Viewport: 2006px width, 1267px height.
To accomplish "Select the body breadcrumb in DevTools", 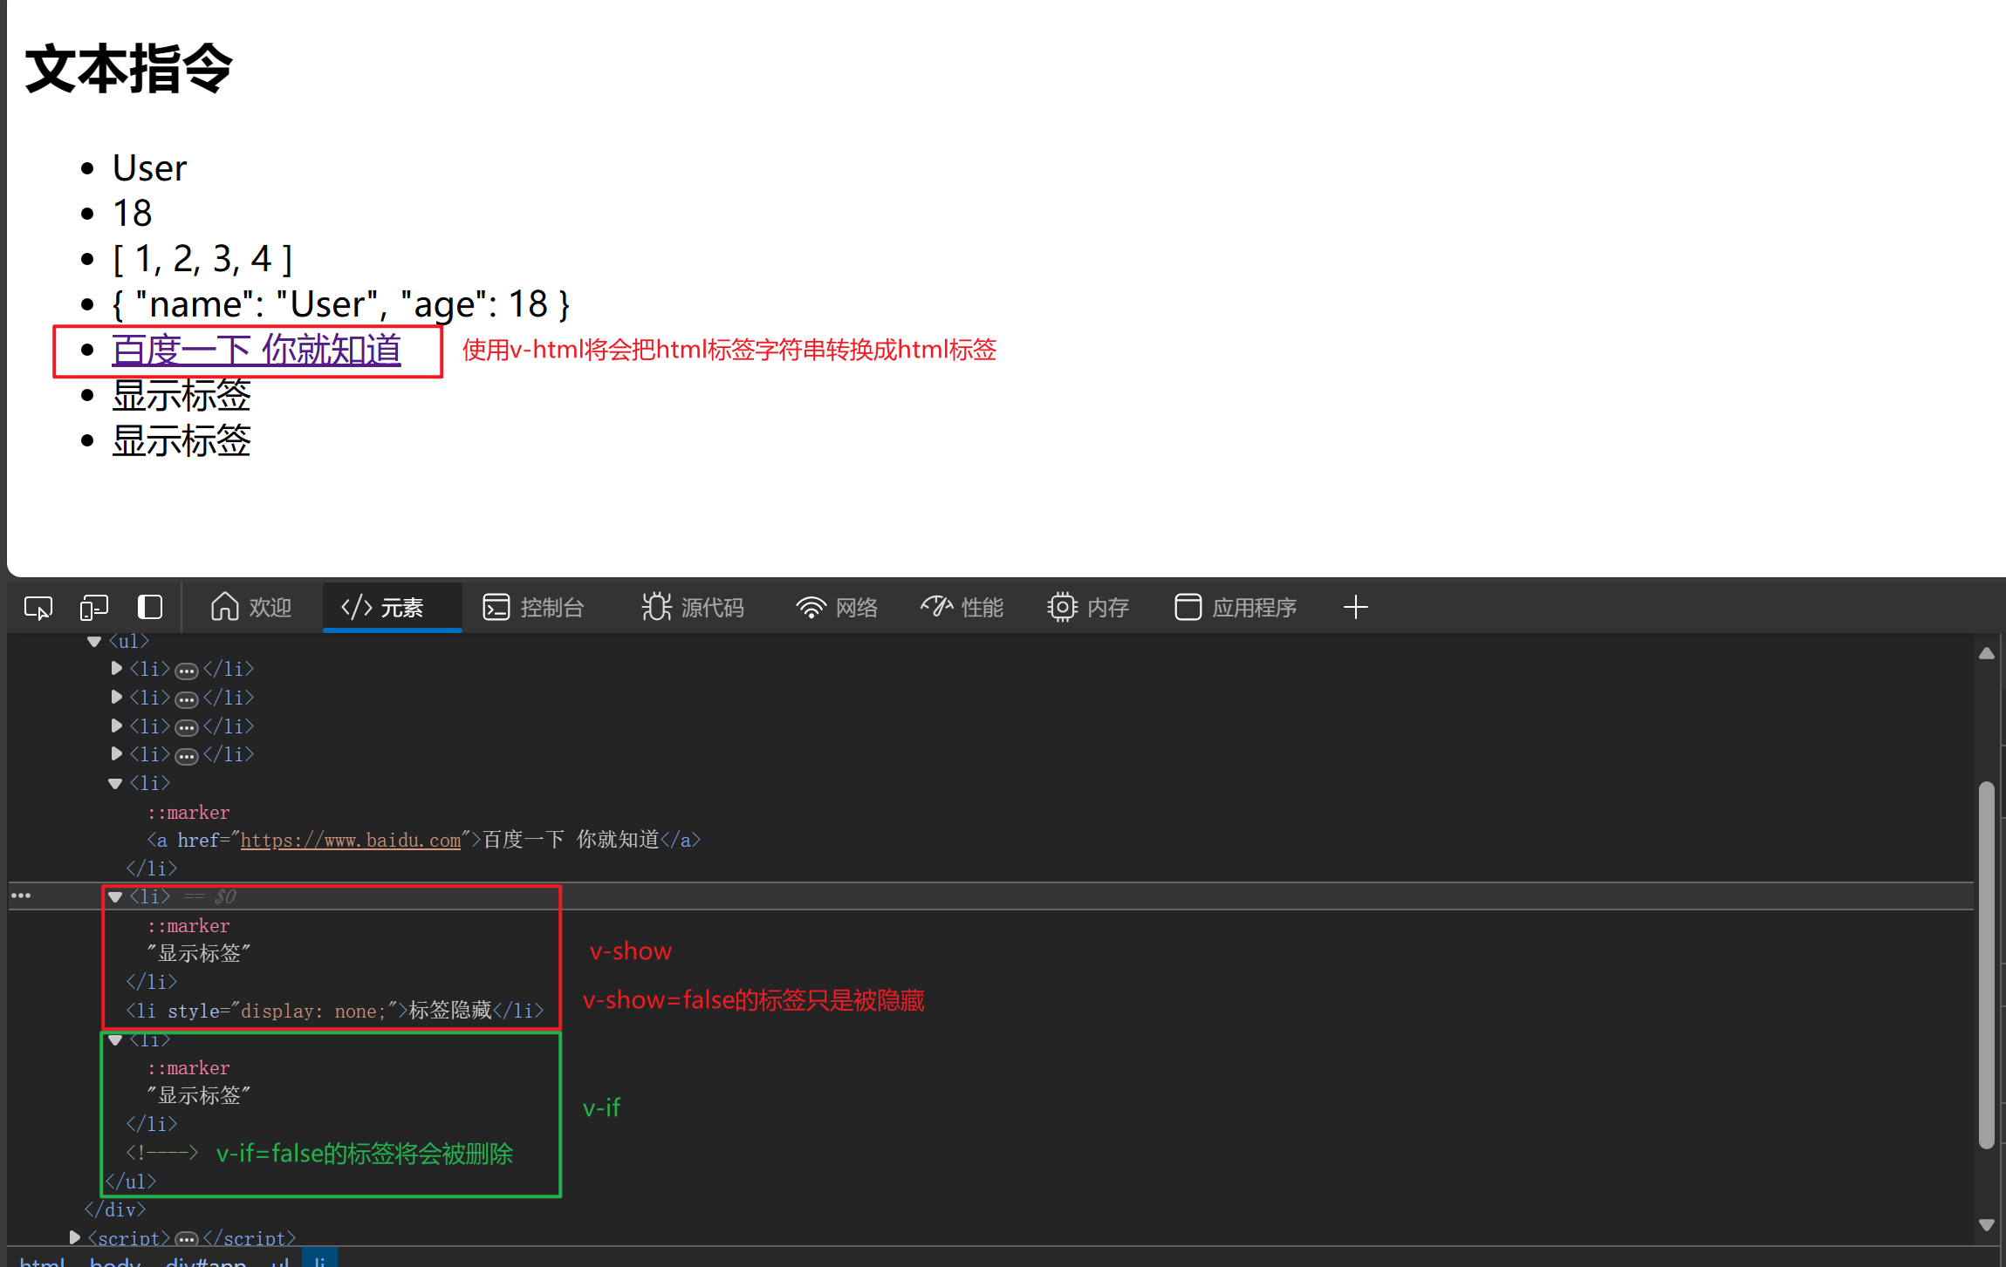I will [115, 1261].
